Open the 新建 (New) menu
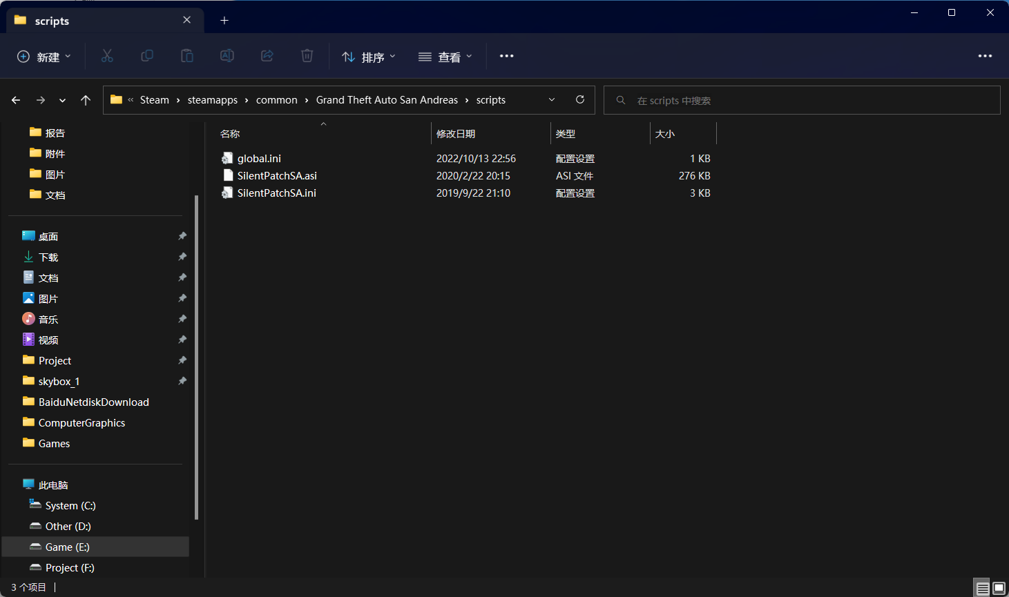This screenshot has width=1009, height=597. point(44,57)
